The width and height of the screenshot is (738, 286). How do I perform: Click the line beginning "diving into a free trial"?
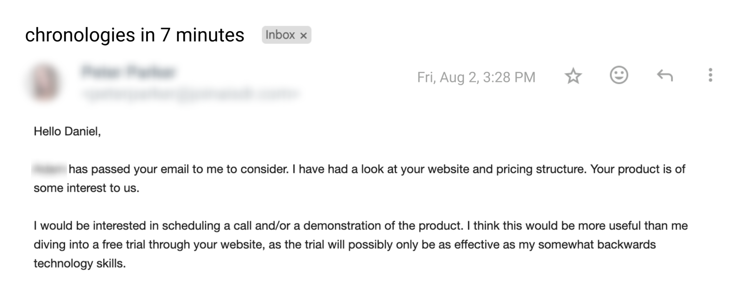tap(344, 245)
